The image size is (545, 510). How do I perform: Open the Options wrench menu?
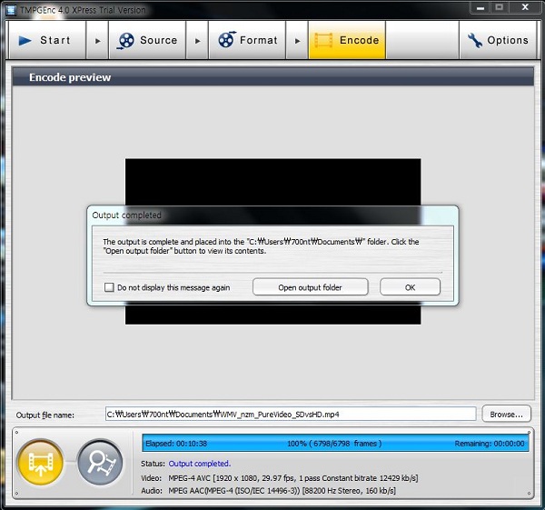coord(498,40)
